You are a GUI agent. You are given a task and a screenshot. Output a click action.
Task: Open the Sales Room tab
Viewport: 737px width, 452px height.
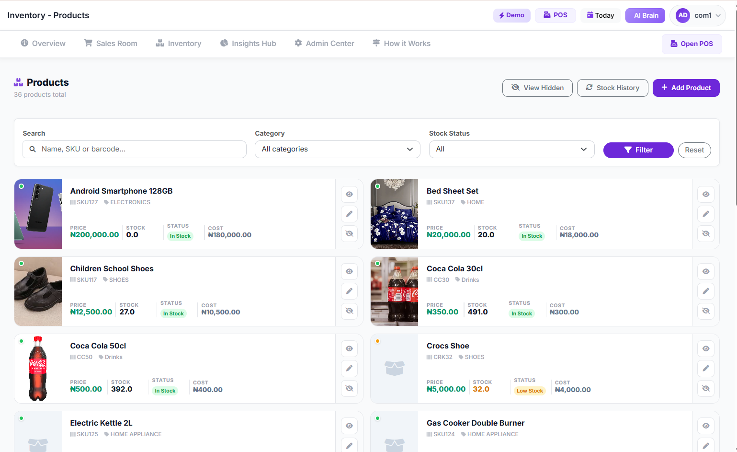[111, 43]
